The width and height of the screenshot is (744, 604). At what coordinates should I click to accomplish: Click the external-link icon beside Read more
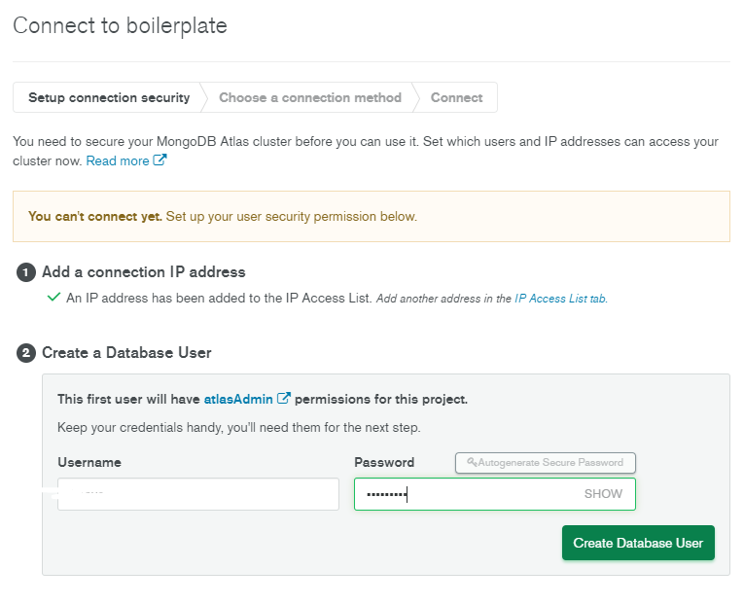coord(160,160)
